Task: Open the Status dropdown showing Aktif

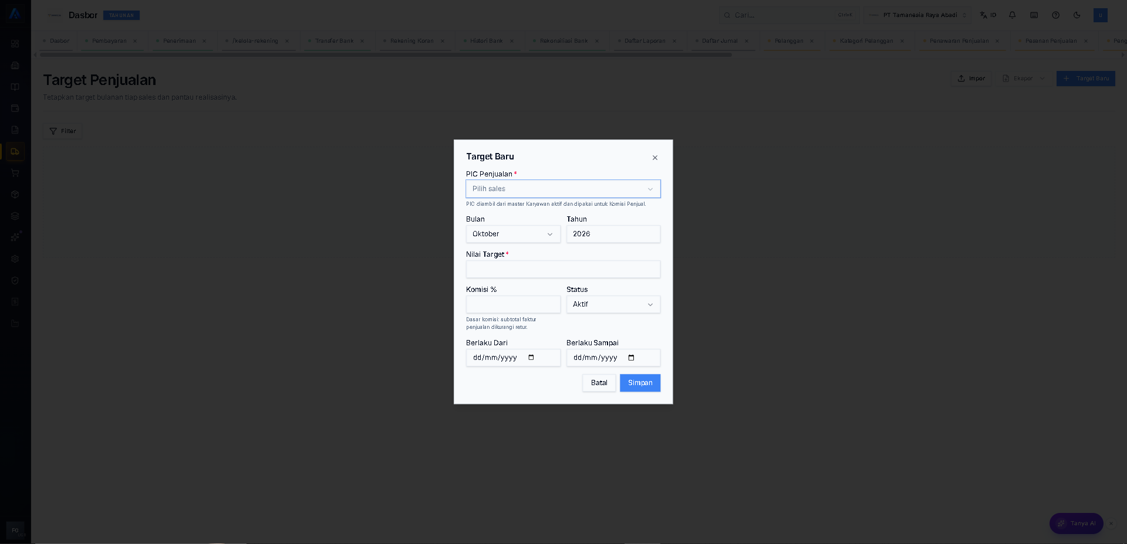Action: click(613, 304)
